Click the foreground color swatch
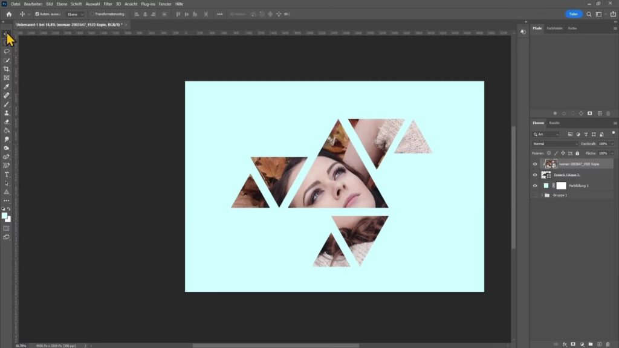This screenshot has width=619, height=348. point(5,215)
